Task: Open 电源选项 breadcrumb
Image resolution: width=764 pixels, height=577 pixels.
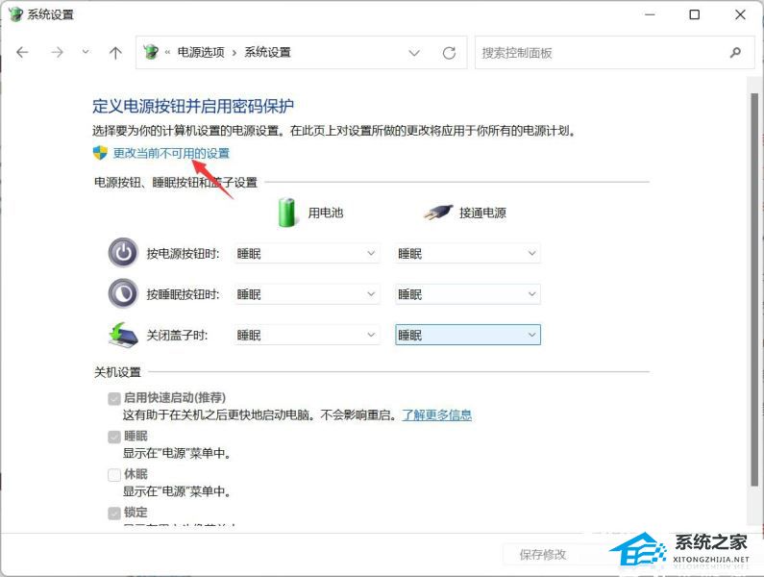Action: (x=201, y=52)
